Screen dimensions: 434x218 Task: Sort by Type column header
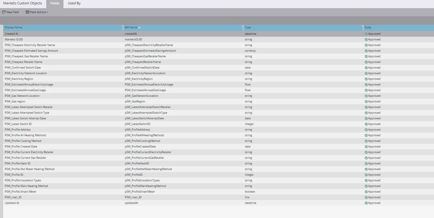click(x=303, y=28)
